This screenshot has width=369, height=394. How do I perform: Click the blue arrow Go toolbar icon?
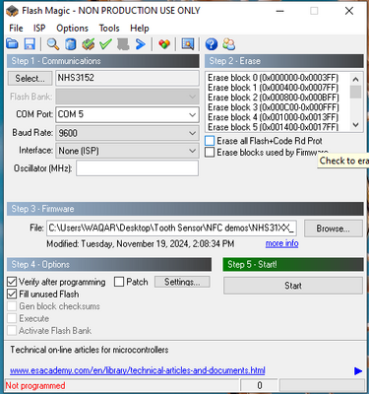141,44
